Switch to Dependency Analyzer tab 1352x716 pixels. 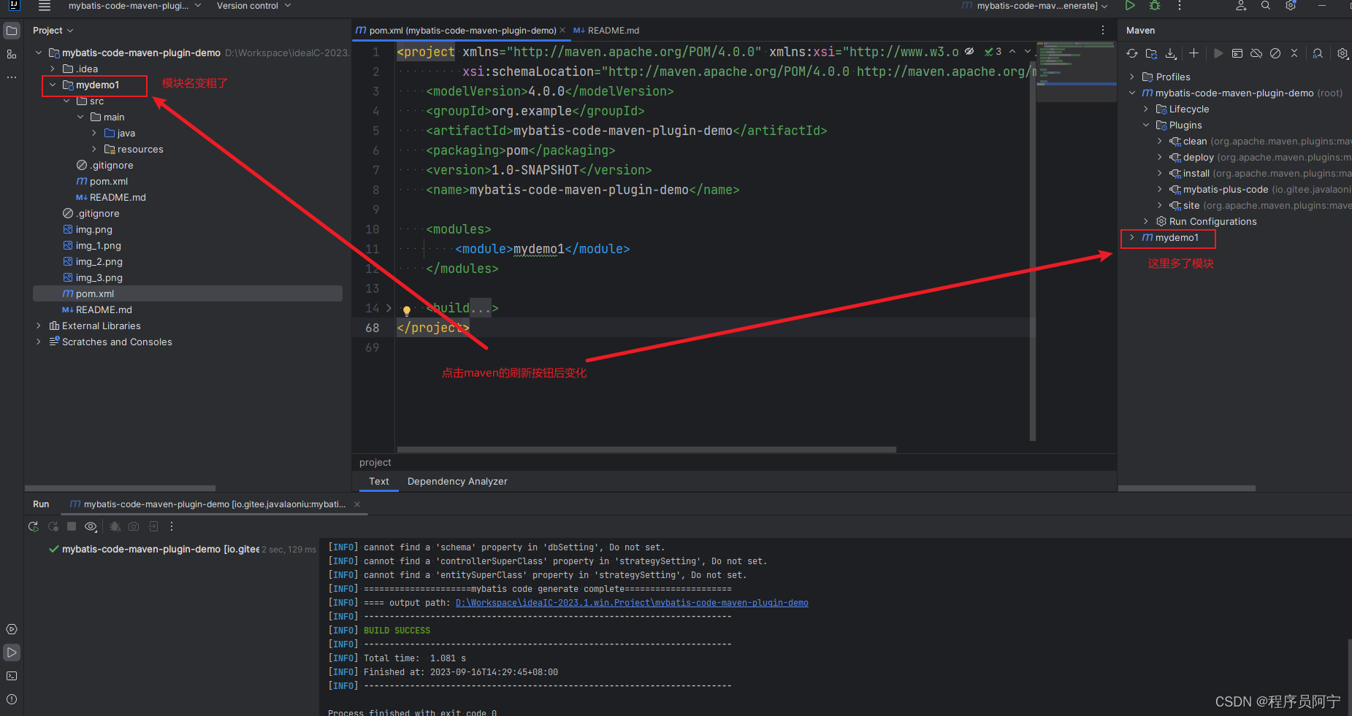457,482
